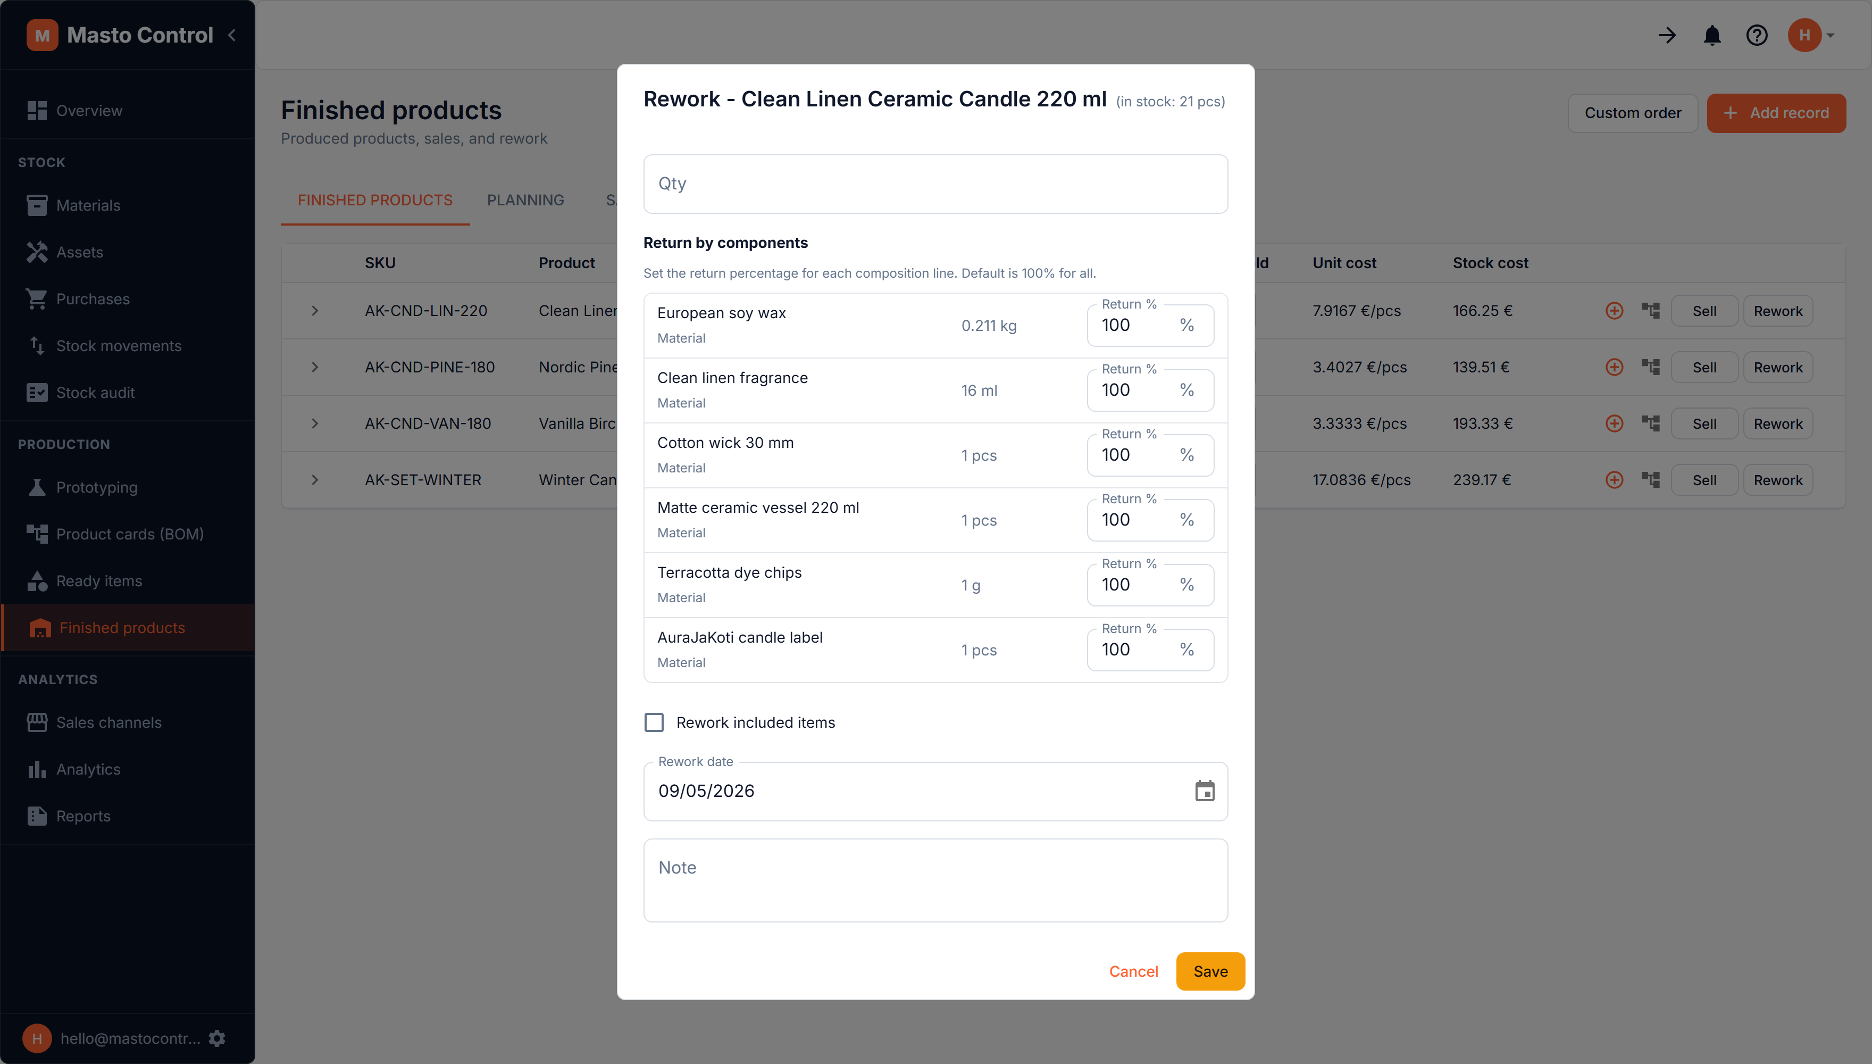Viewport: 1872px width, 1064px height.
Task: Click Save in the Rework dialog
Action: click(x=1210, y=971)
